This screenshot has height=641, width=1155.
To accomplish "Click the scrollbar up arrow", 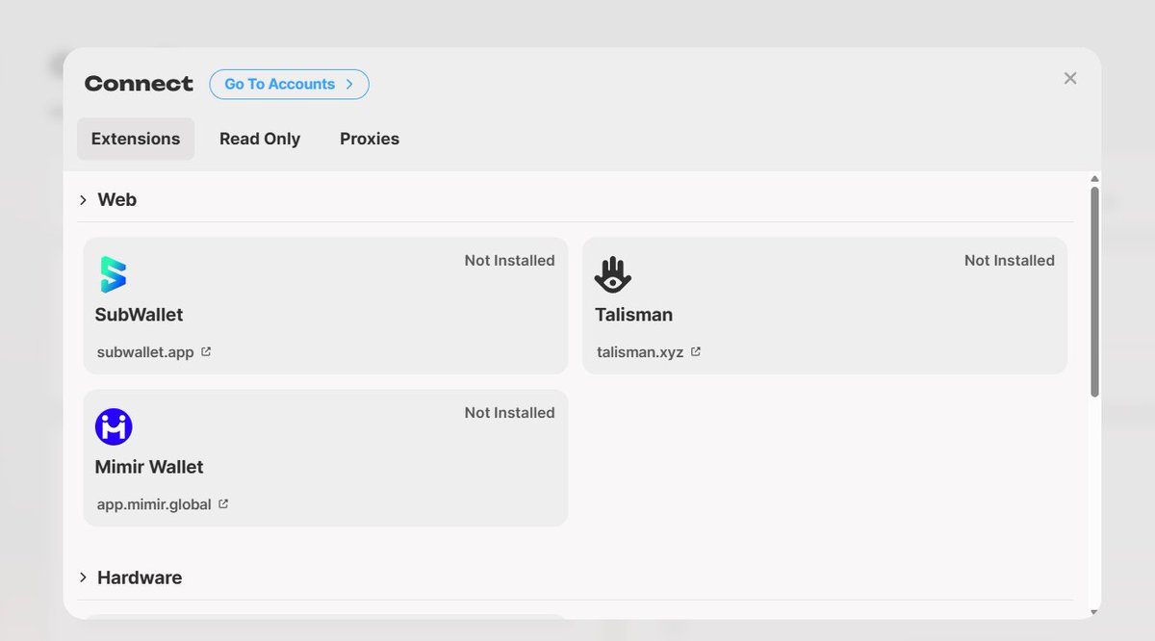I will (1094, 179).
